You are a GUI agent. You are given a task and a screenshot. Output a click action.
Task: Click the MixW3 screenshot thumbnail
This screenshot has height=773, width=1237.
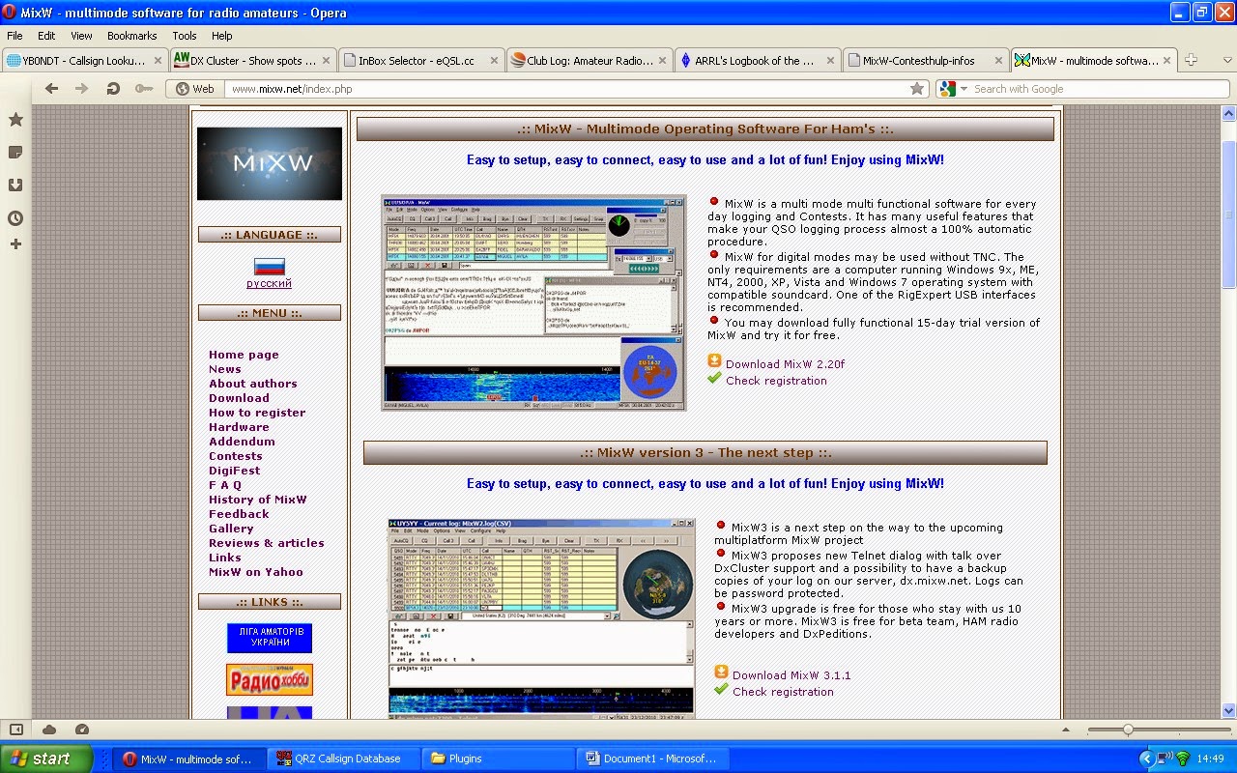[x=541, y=618]
